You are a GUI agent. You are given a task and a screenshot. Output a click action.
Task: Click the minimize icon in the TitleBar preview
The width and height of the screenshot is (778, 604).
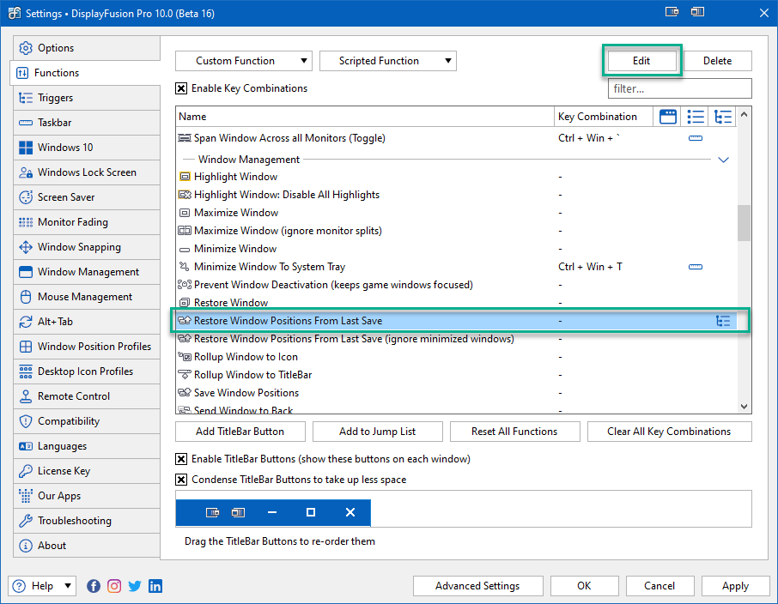[272, 512]
